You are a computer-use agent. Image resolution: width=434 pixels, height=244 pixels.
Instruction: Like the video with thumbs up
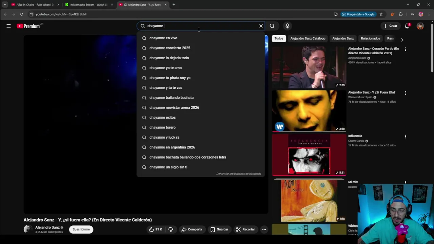click(x=155, y=229)
